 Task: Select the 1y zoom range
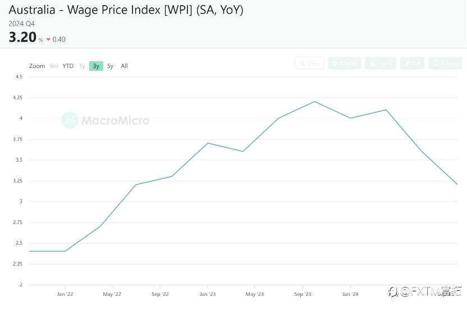[x=82, y=66]
